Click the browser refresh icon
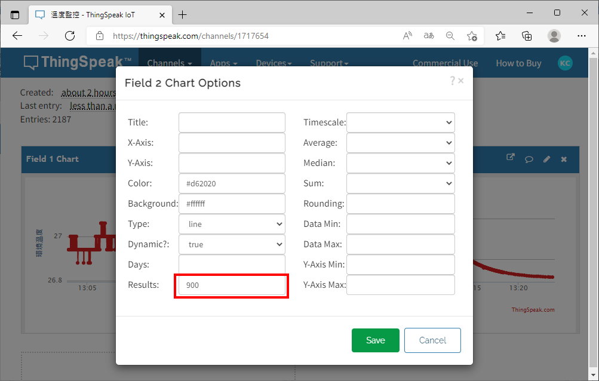The height and width of the screenshot is (381, 599). (70, 36)
